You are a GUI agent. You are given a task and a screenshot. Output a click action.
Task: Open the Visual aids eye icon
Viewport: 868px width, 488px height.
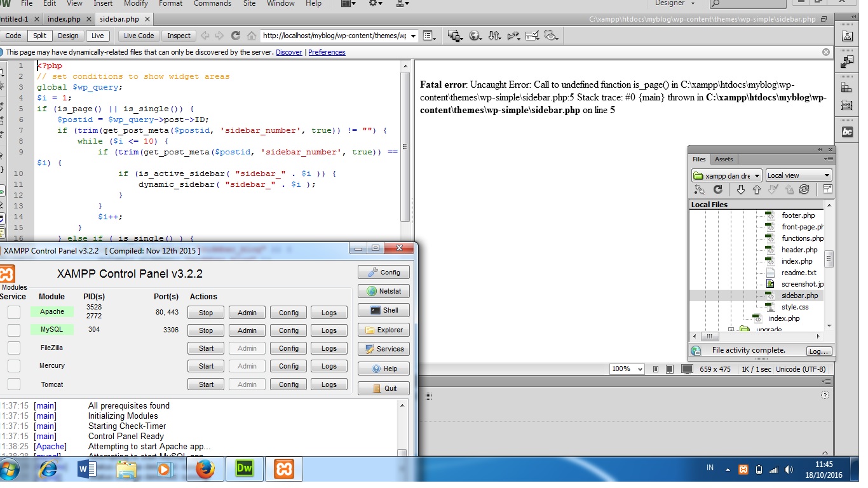click(552, 36)
